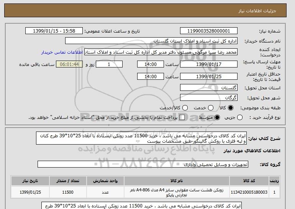
Task: Tick the اسناد خزانه اسلامی payment checkbox
Action: [182, 117]
